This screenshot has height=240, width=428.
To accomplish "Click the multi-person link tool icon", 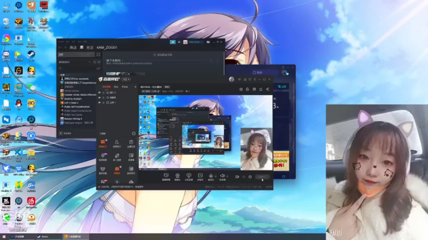I will click(x=117, y=155).
